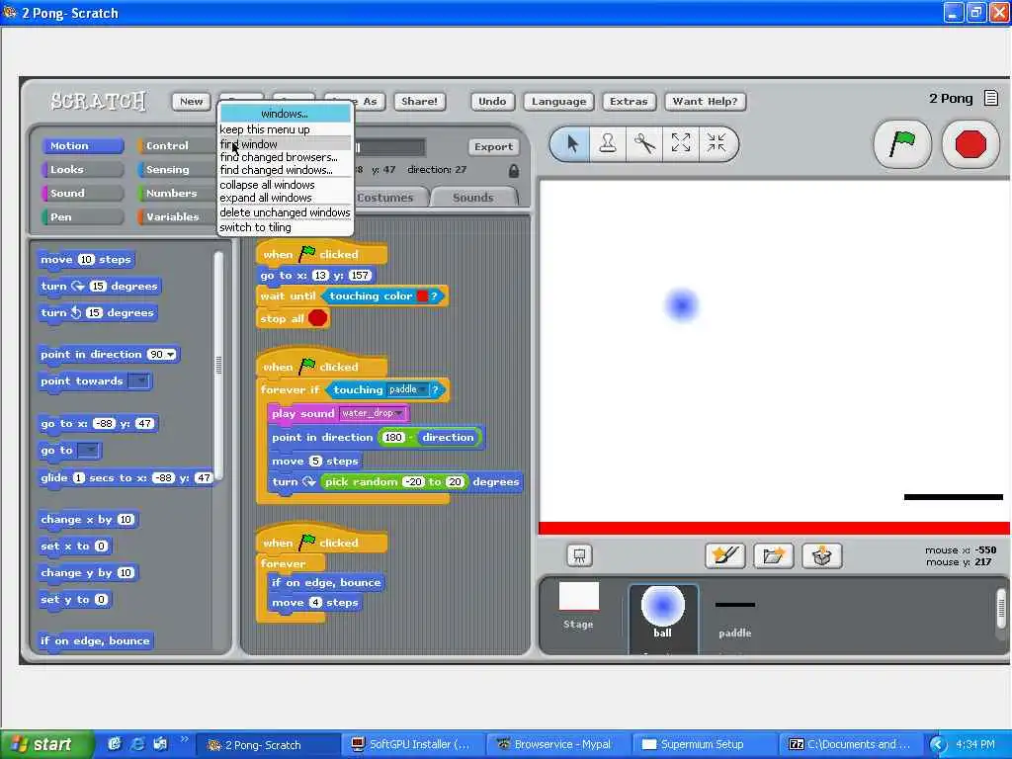Open the Control blocks category
1012x759 pixels.
[177, 146]
